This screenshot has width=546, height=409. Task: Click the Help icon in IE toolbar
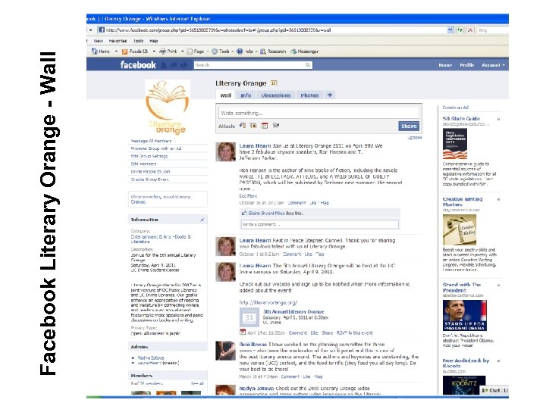(x=240, y=52)
